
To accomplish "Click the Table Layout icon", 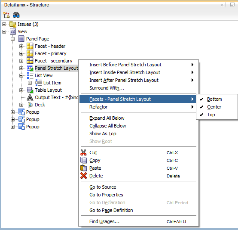I will [x=30, y=90].
